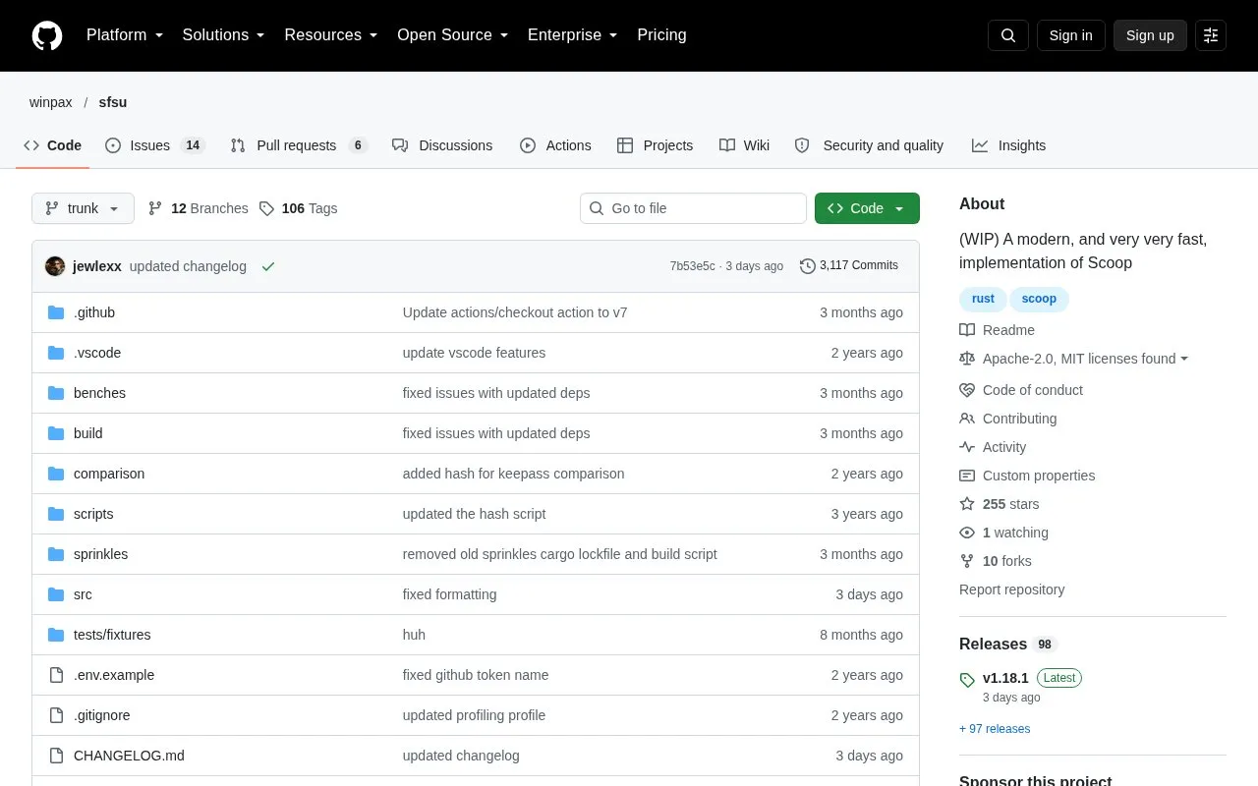The width and height of the screenshot is (1258, 786).
Task: Click the Sign in button
Action: (1070, 35)
